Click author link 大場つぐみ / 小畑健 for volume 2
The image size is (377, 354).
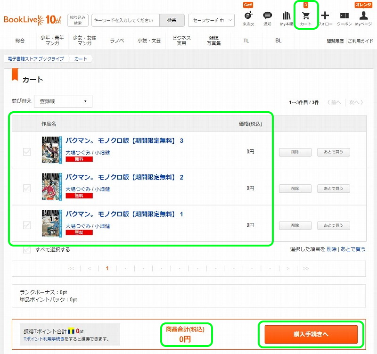88,189
